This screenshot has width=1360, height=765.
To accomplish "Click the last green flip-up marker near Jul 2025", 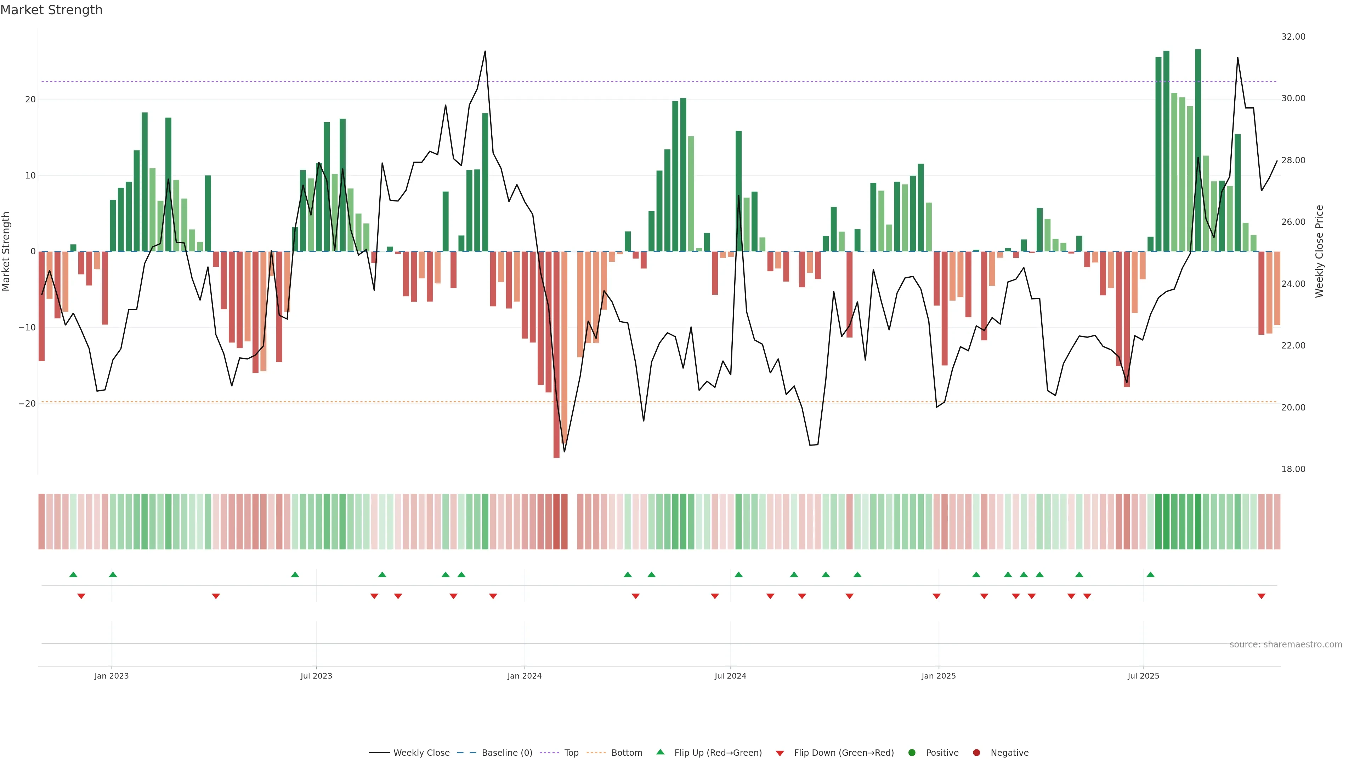I will click(x=1150, y=574).
